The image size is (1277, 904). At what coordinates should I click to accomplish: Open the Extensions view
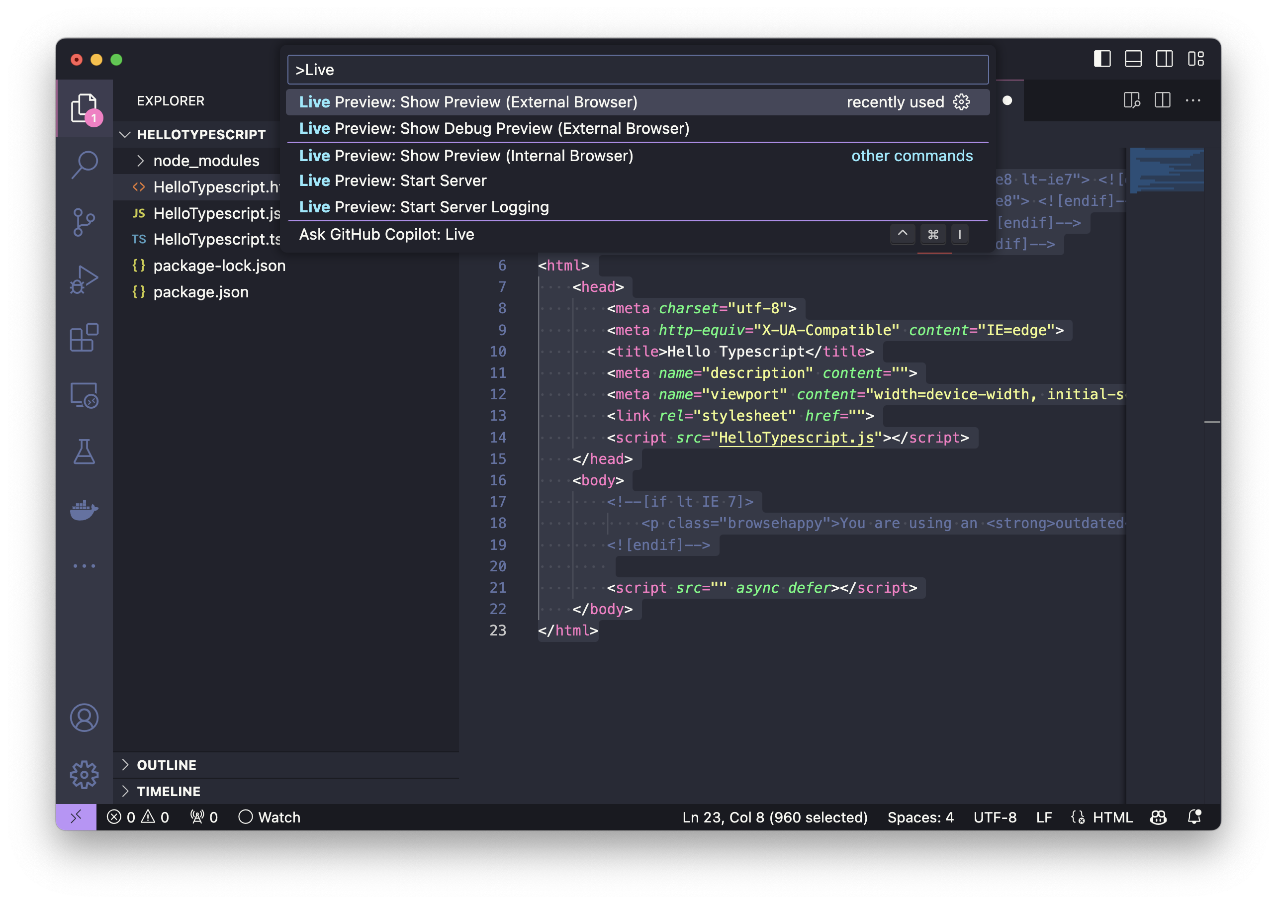[x=84, y=337]
